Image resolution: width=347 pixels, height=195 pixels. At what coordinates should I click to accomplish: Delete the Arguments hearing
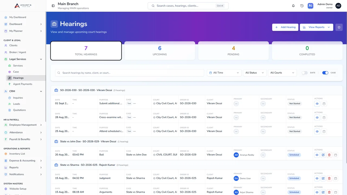point(329,192)
